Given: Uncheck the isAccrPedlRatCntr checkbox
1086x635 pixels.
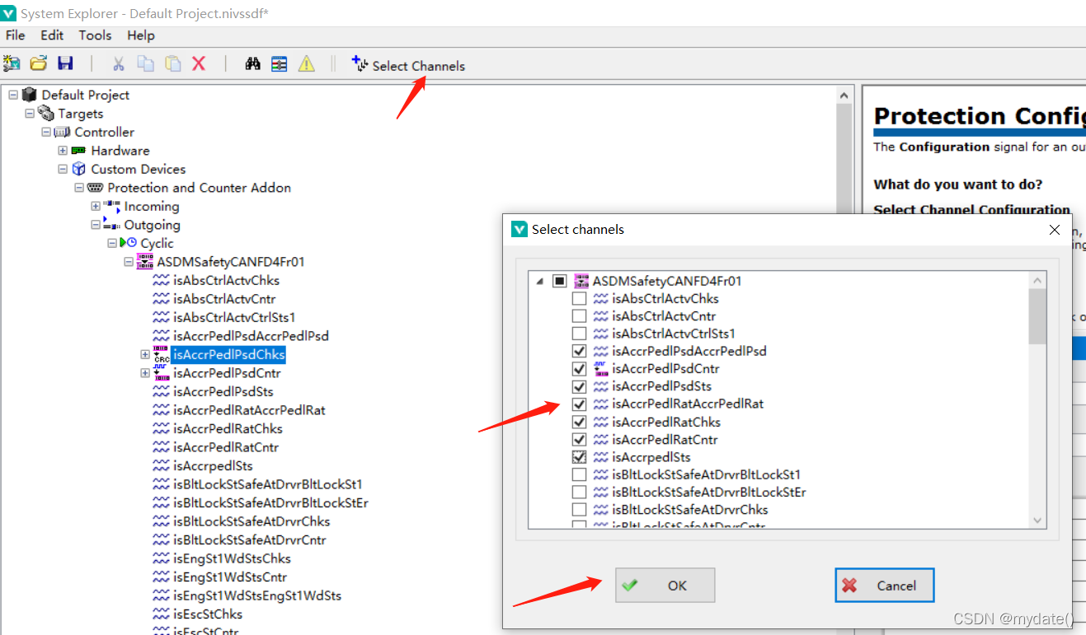Looking at the screenshot, I should pyautogui.click(x=579, y=439).
